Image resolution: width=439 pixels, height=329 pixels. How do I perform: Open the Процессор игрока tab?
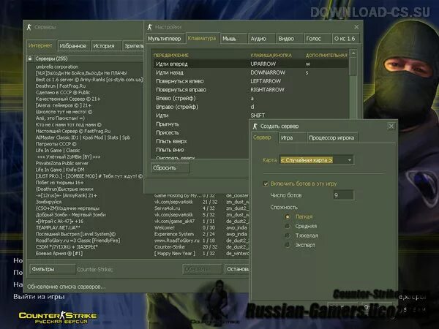coord(331,137)
